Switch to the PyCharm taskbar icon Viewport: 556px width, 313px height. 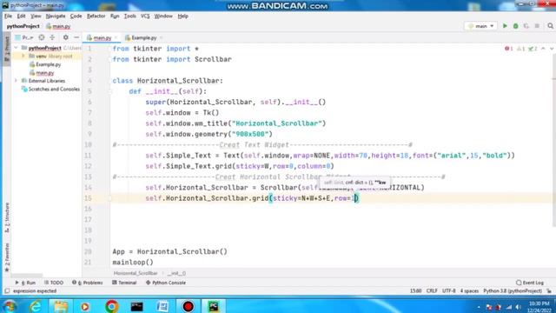[214, 306]
